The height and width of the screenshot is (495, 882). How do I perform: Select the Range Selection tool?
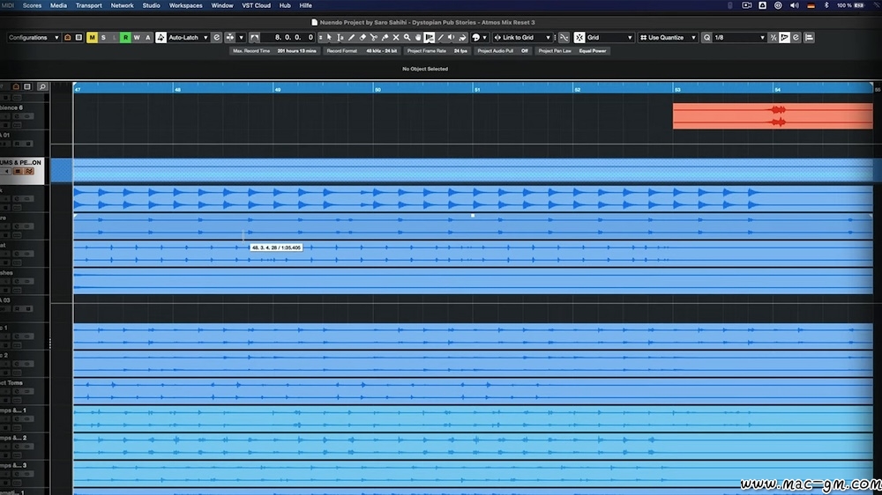pos(340,38)
